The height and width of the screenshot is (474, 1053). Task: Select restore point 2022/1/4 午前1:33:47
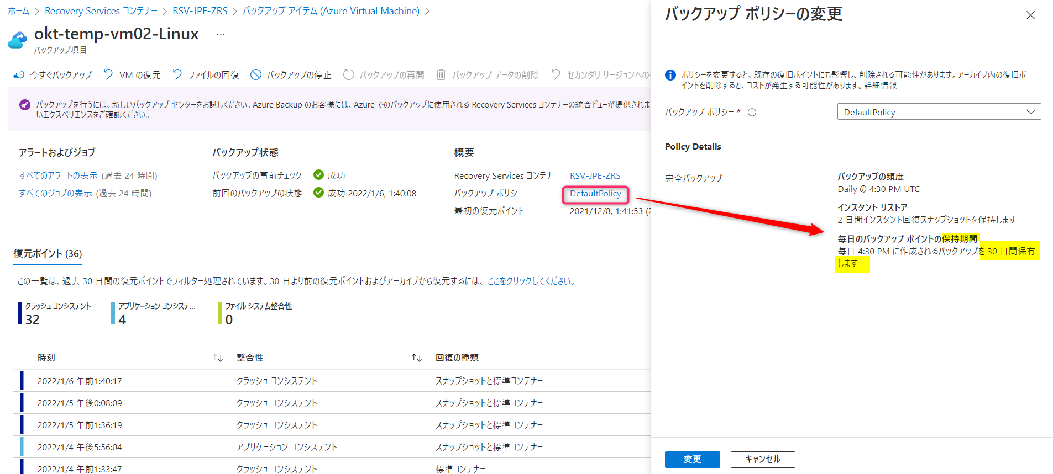pyautogui.click(x=80, y=469)
